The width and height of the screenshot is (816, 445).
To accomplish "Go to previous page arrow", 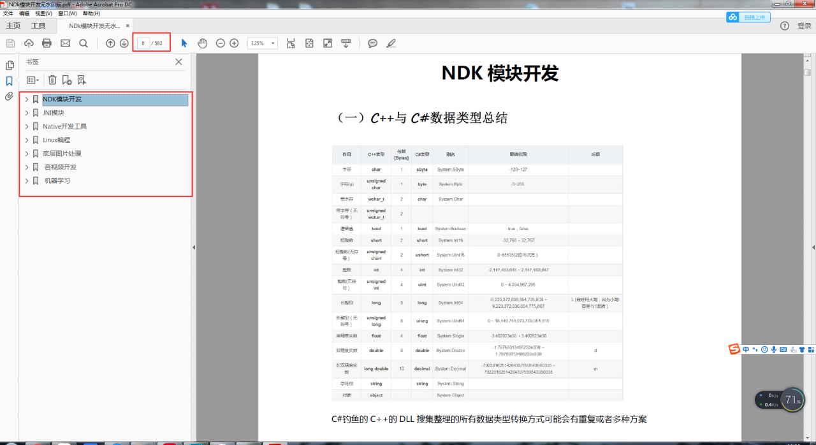I will [110, 43].
